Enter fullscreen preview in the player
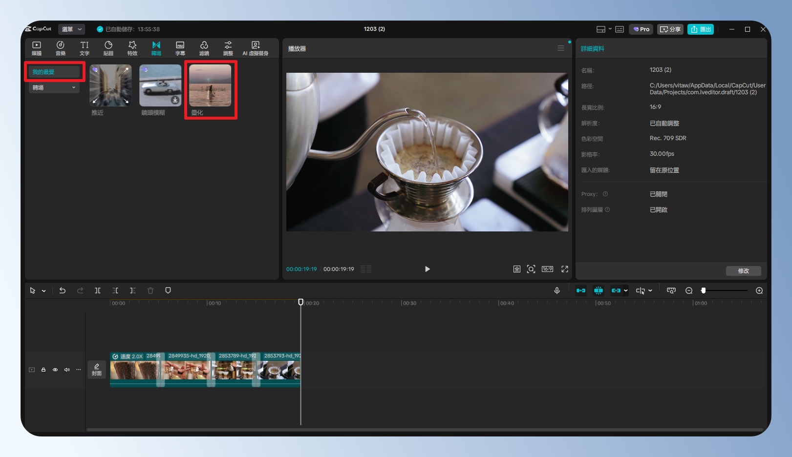Screen dimensions: 792x457 coord(565,269)
